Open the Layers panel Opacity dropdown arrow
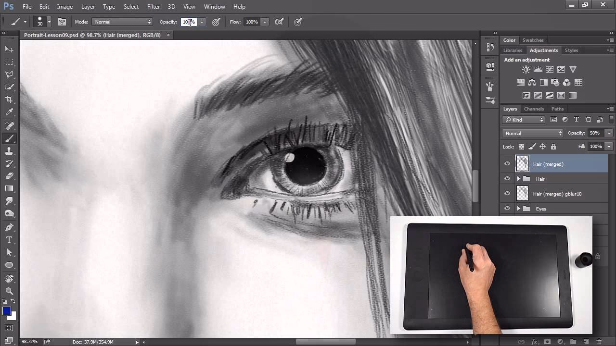 coord(608,133)
